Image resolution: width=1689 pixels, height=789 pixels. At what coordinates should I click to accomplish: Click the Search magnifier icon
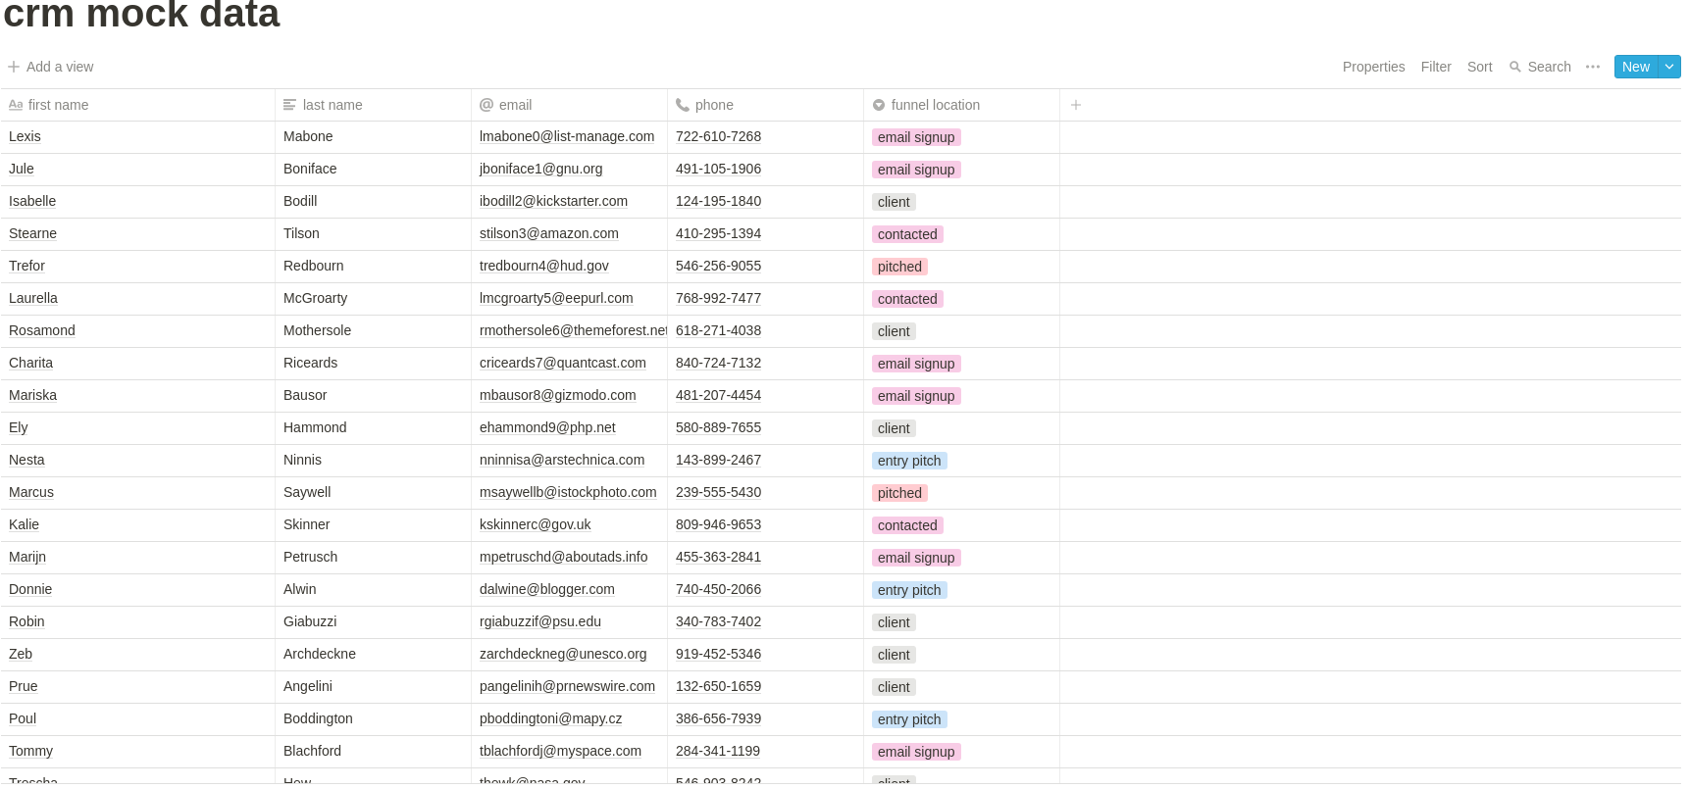1515,67
